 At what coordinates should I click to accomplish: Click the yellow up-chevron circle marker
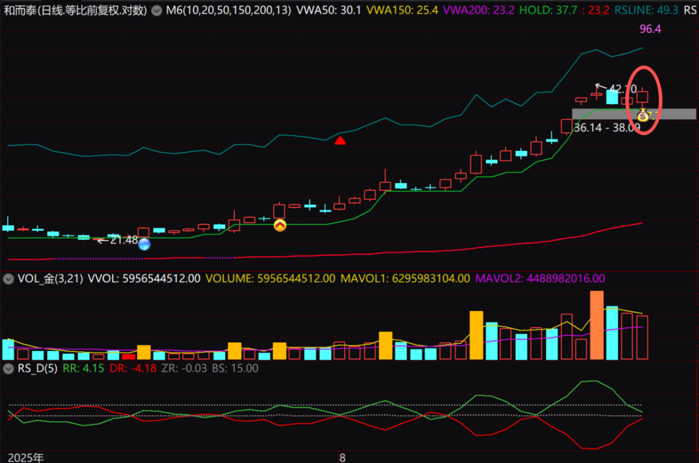(280, 225)
